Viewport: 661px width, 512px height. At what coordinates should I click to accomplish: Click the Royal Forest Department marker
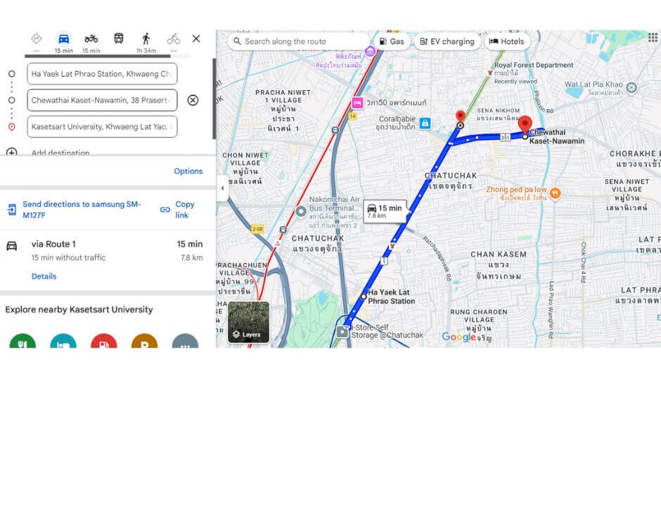coord(490,72)
